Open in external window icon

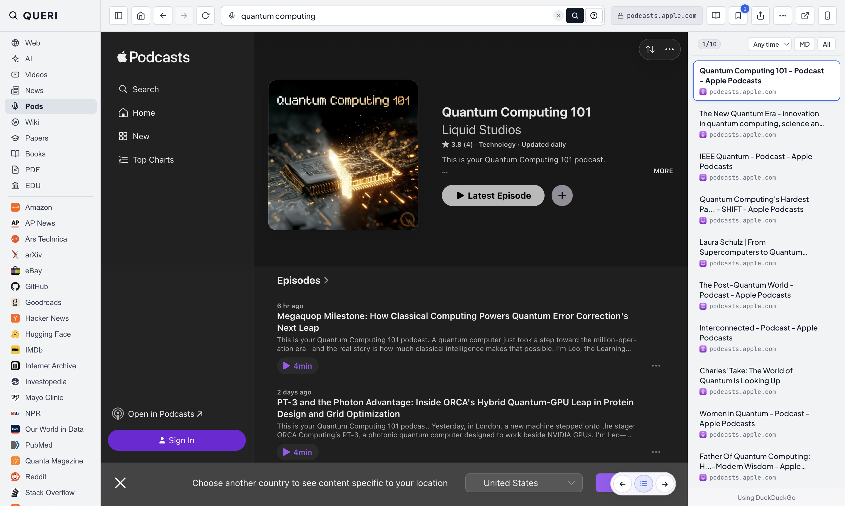(x=805, y=16)
